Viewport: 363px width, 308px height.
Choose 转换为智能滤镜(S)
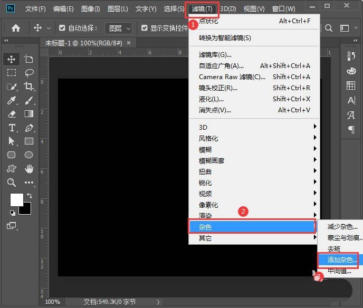[254, 38]
